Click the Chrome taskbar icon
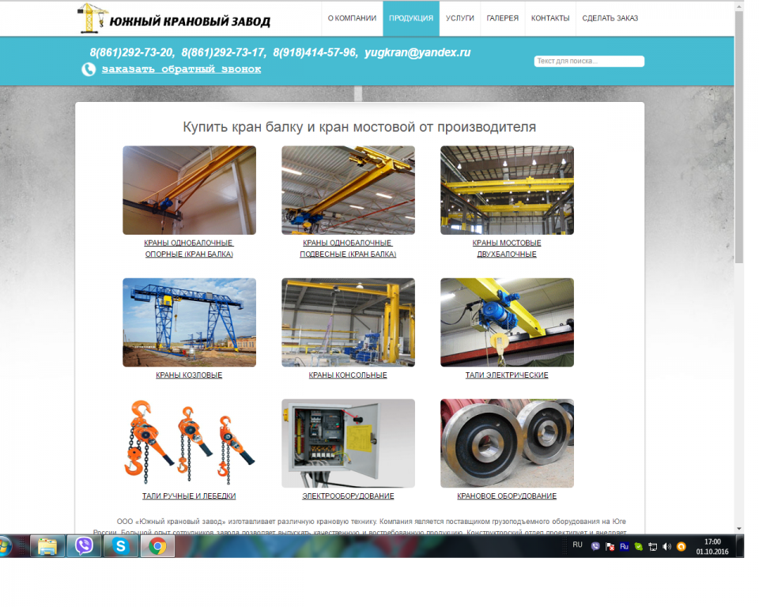The height and width of the screenshot is (607, 759). 157,545
